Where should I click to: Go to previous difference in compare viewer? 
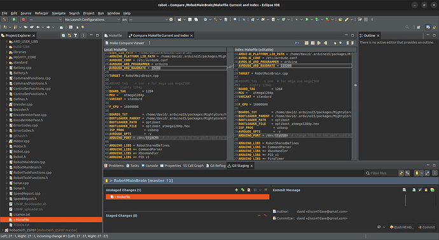(x=340, y=43)
